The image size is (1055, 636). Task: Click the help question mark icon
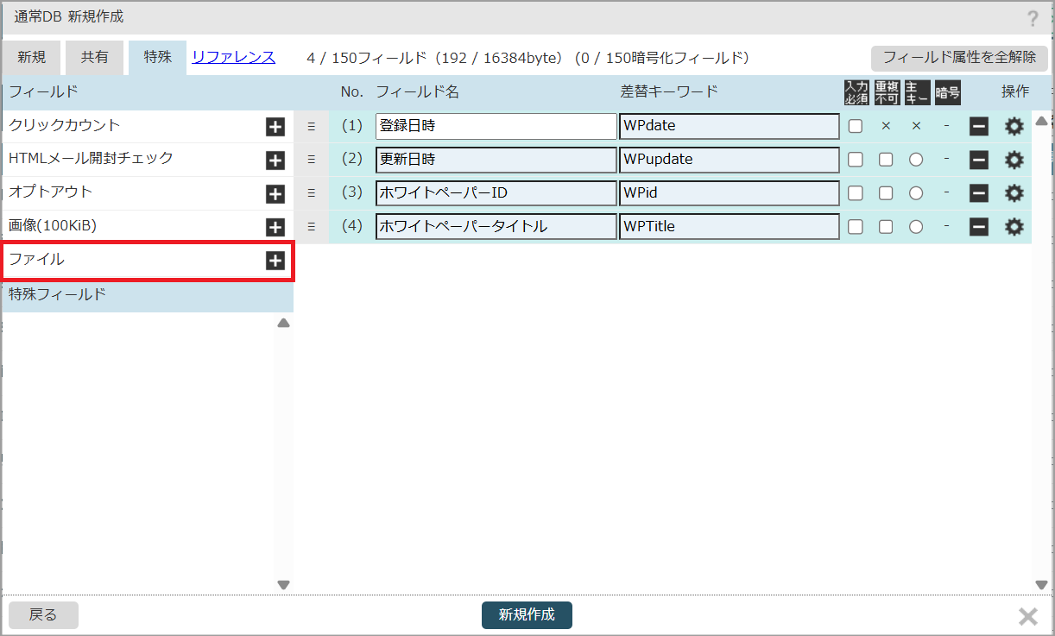point(1033,19)
